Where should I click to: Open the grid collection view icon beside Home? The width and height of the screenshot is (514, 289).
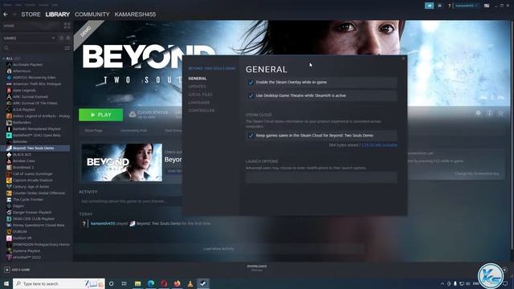tap(67, 26)
